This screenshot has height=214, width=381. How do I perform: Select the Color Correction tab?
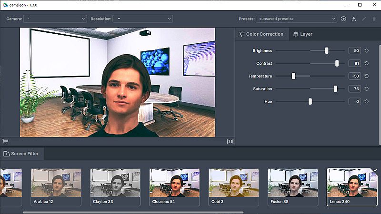[x=261, y=34]
